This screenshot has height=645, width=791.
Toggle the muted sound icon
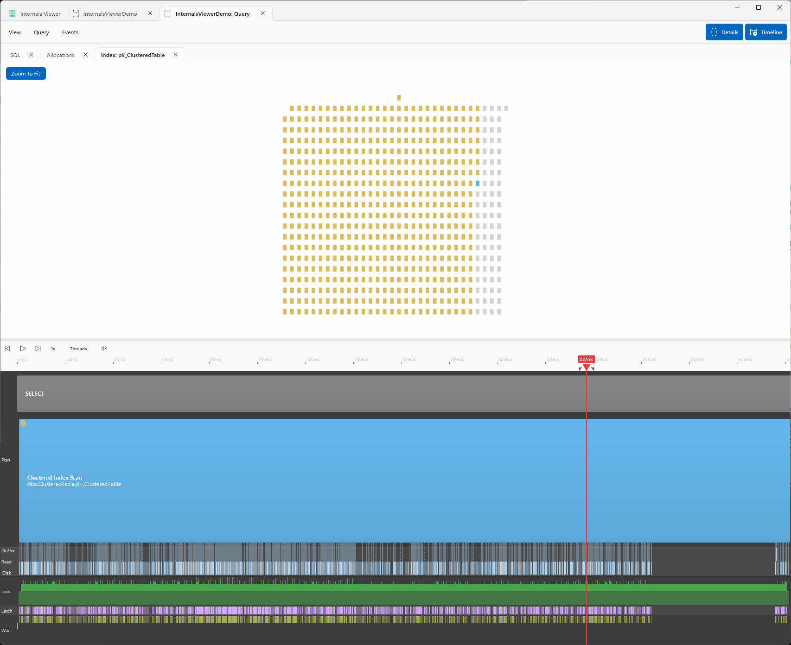point(104,348)
